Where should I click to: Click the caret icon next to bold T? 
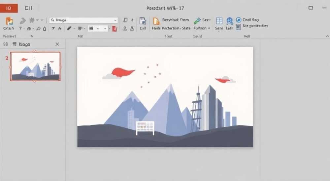(x=60, y=28)
